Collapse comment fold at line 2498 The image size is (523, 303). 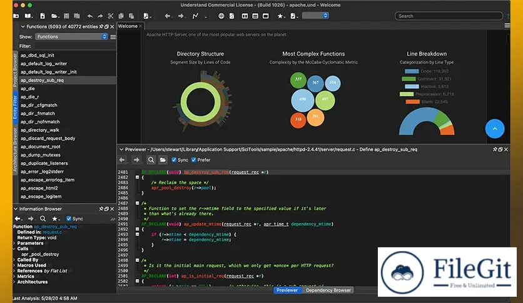click(137, 260)
